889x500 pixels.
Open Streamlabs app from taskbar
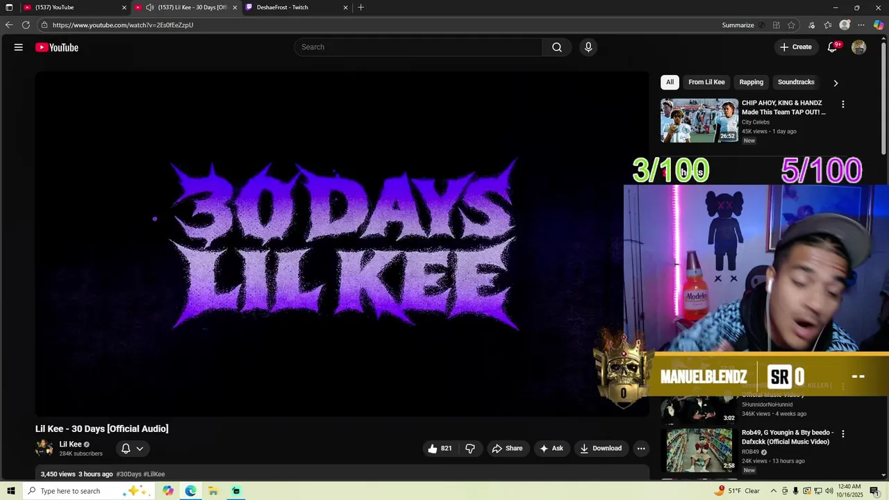[236, 491]
